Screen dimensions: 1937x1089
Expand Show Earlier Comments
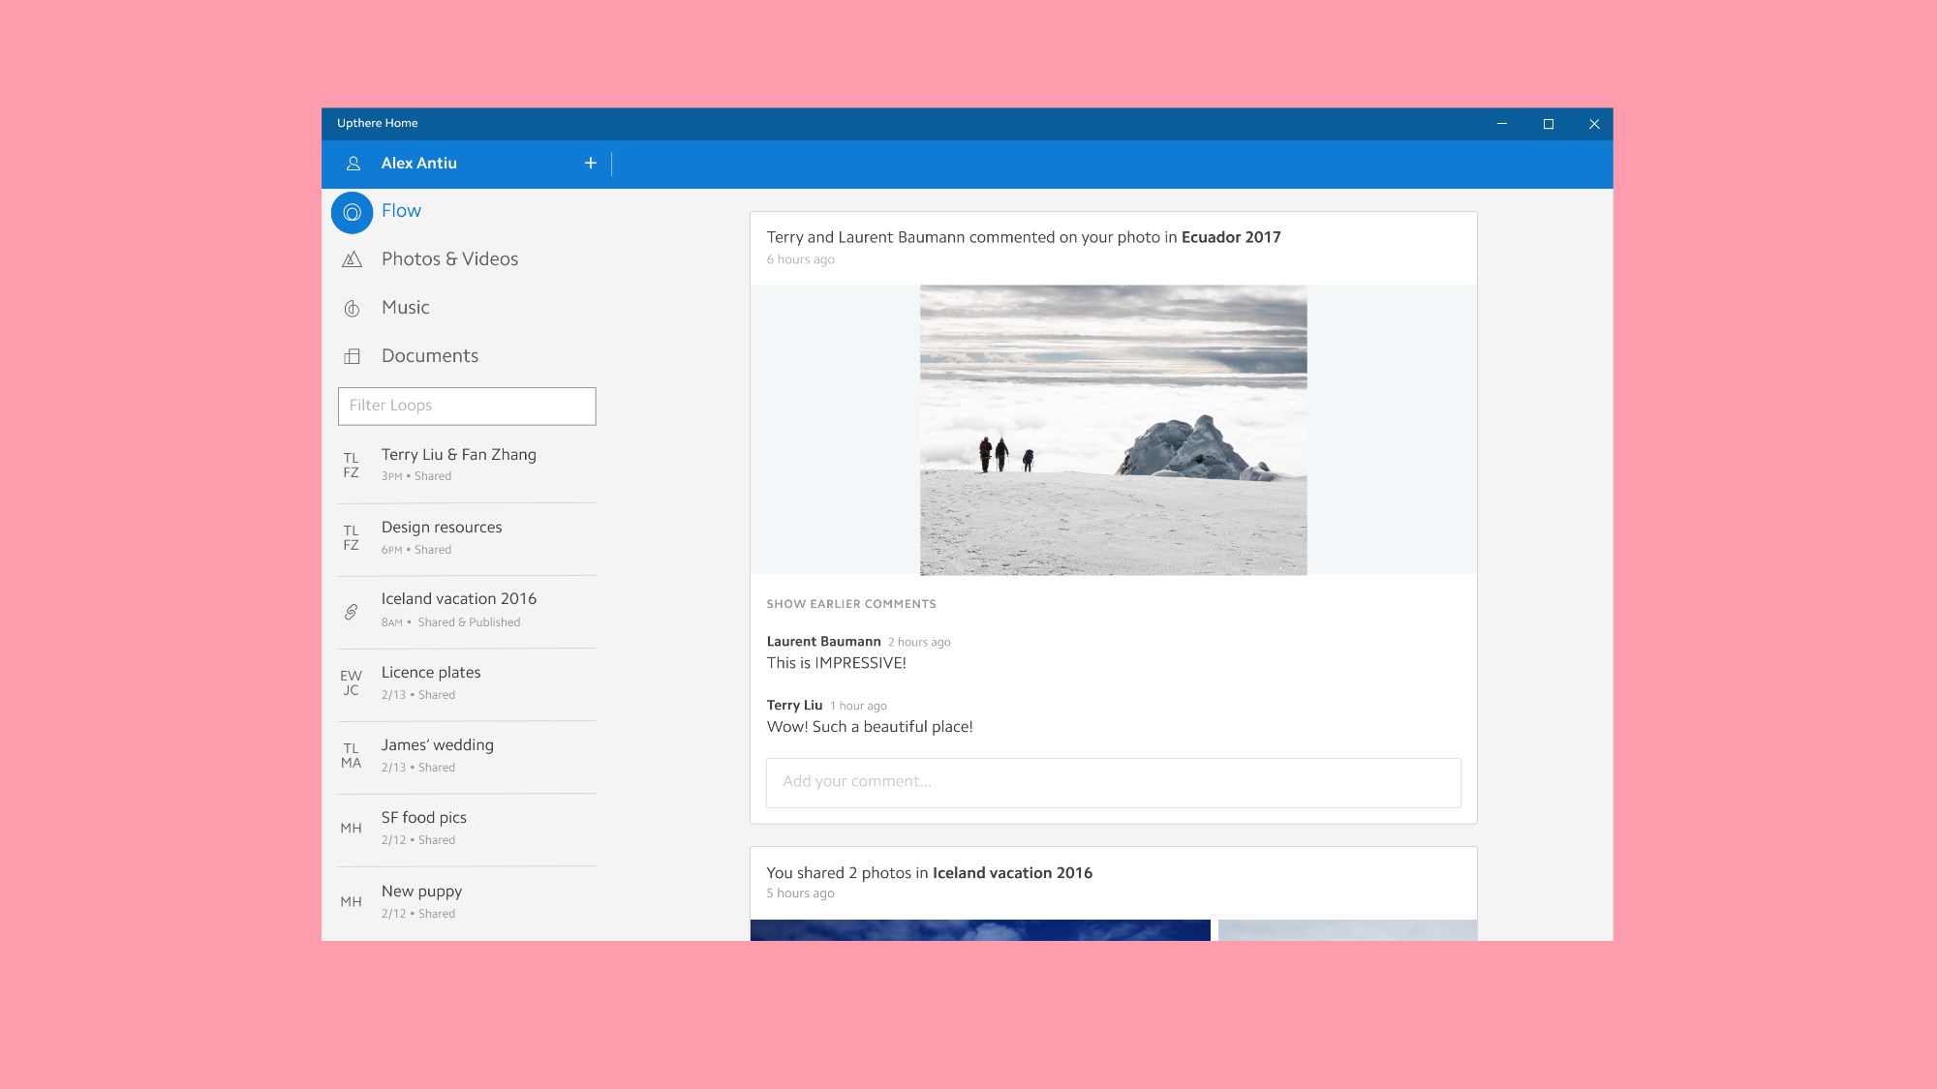click(850, 604)
